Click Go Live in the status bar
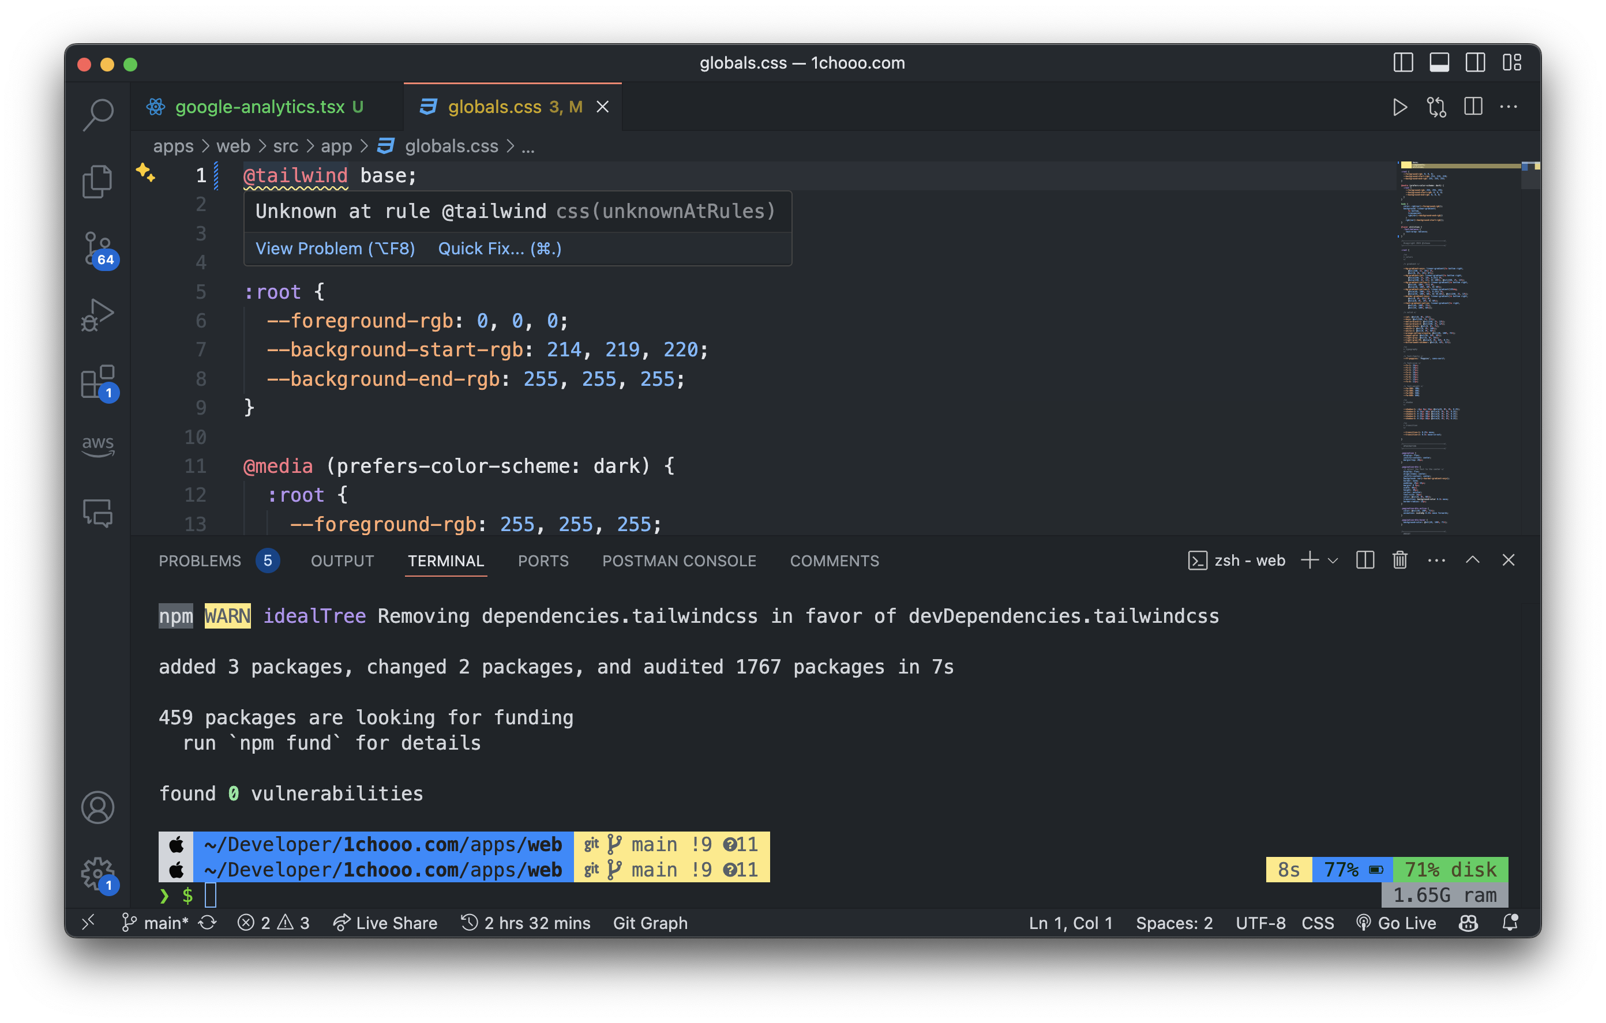 click(x=1397, y=923)
